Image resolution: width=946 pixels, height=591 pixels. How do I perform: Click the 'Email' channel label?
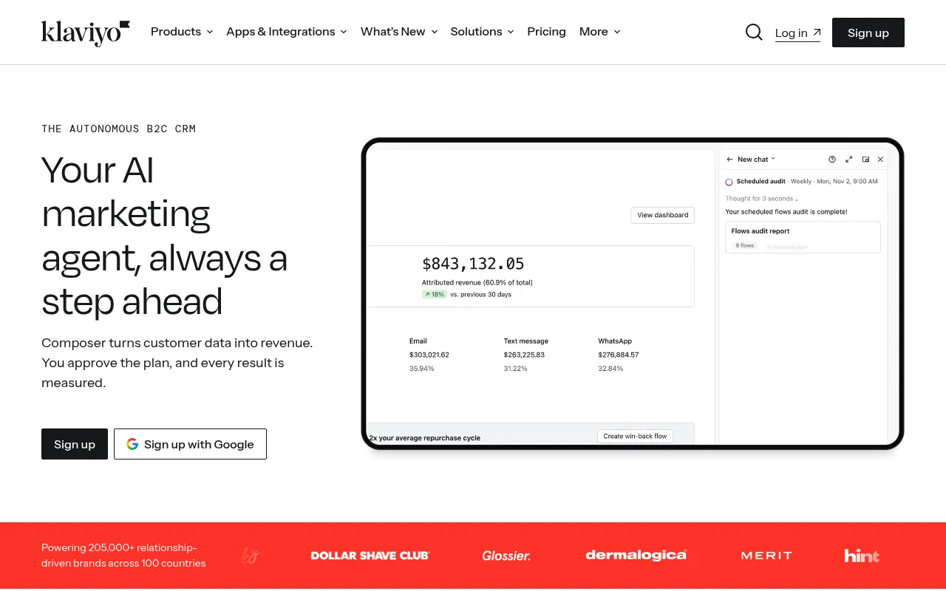[x=418, y=341]
